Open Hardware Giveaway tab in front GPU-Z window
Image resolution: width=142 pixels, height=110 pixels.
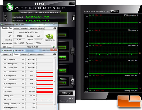pos(37,54)
